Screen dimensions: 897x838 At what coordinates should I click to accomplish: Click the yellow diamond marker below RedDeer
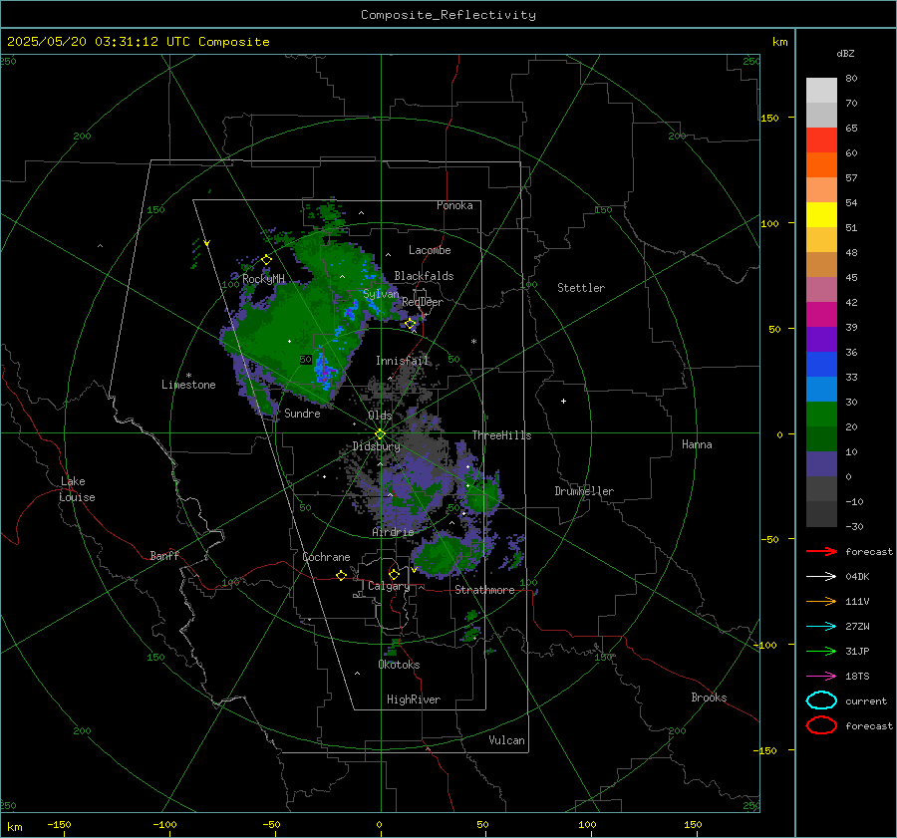[x=411, y=324]
